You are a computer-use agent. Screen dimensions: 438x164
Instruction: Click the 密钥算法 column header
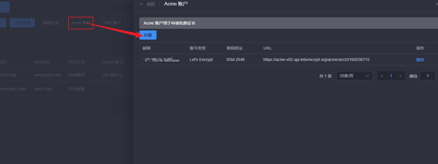pyautogui.click(x=234, y=48)
